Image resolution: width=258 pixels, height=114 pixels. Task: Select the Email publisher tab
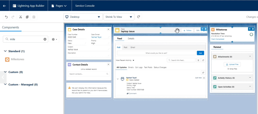pyautogui.click(x=133, y=47)
